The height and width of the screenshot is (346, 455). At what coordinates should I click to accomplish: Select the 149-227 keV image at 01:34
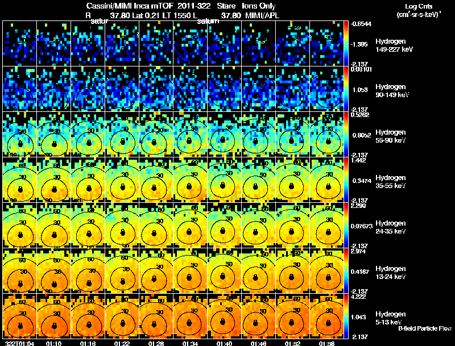click(191, 43)
